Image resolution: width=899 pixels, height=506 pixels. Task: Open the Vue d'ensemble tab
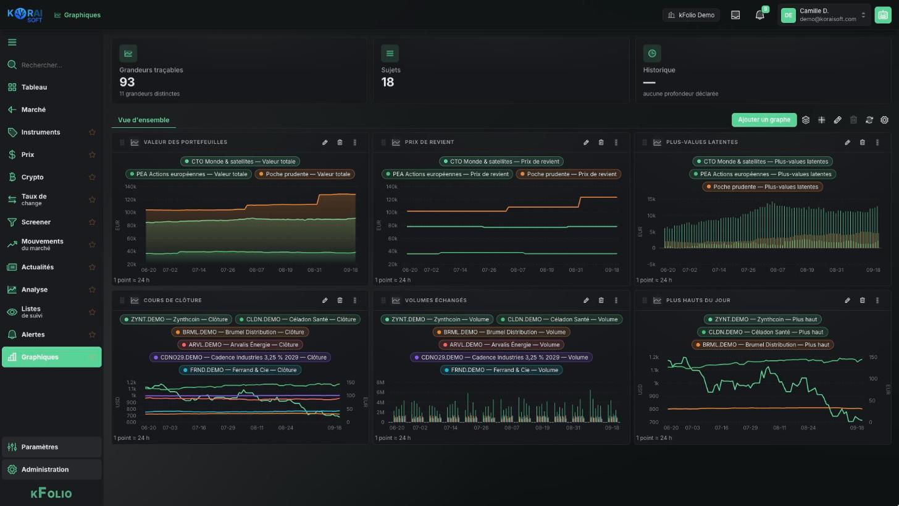coord(143,120)
